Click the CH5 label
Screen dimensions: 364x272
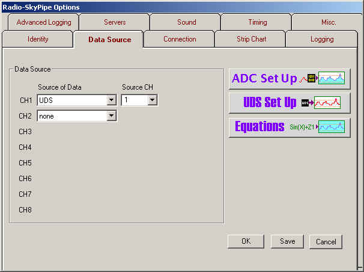coord(25,162)
